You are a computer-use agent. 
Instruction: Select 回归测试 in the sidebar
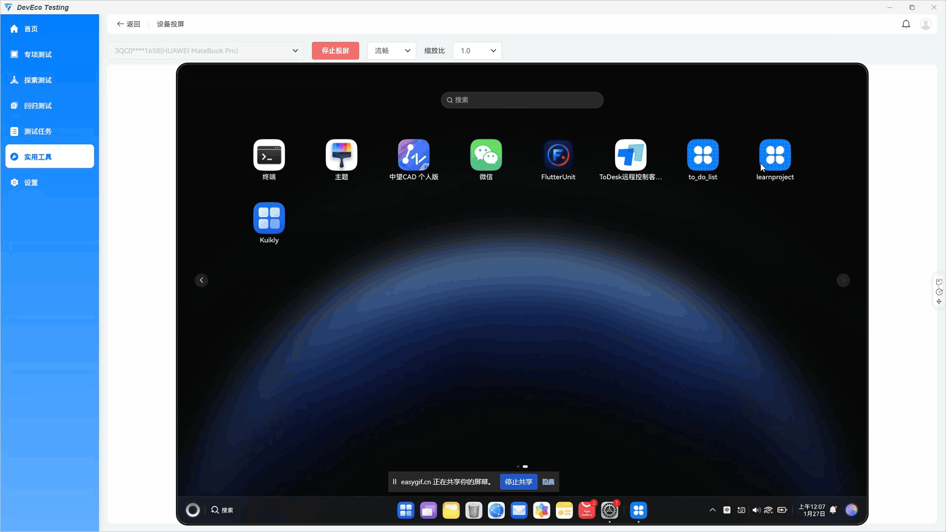pyautogui.click(x=50, y=106)
